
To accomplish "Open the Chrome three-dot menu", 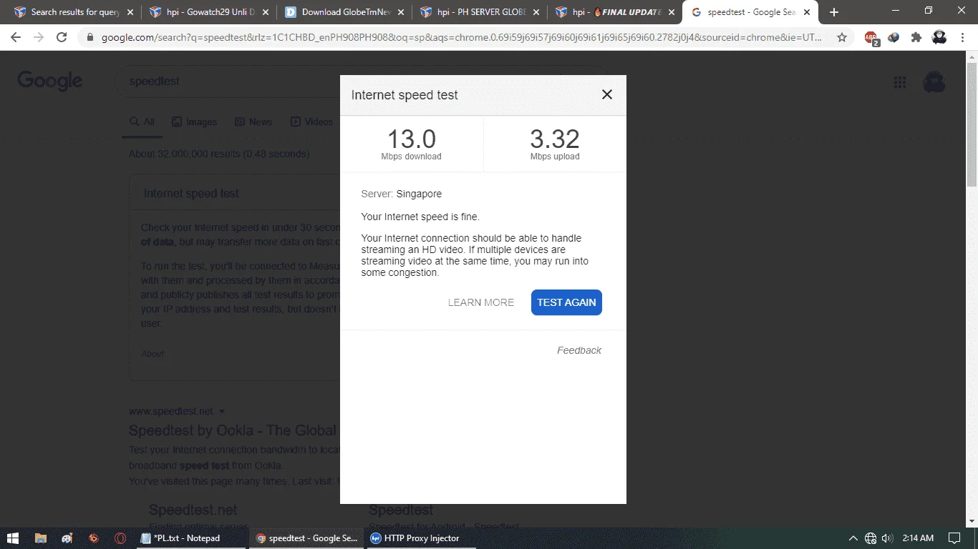I will (963, 37).
